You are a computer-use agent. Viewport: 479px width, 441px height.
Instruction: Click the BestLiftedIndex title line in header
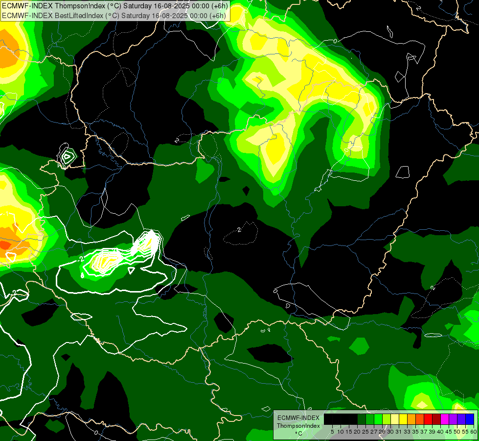[x=114, y=16]
